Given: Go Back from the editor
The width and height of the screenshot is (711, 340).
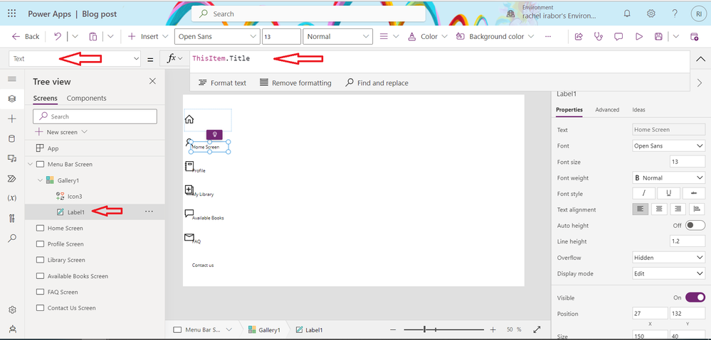Looking at the screenshot, I should pyautogui.click(x=26, y=37).
